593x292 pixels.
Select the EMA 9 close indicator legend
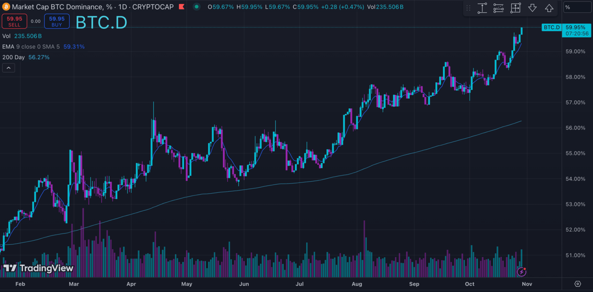43,46
